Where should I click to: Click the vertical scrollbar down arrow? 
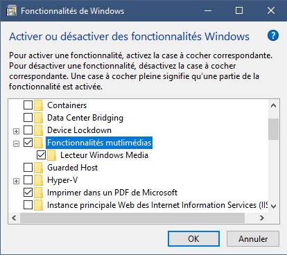click(x=274, y=206)
